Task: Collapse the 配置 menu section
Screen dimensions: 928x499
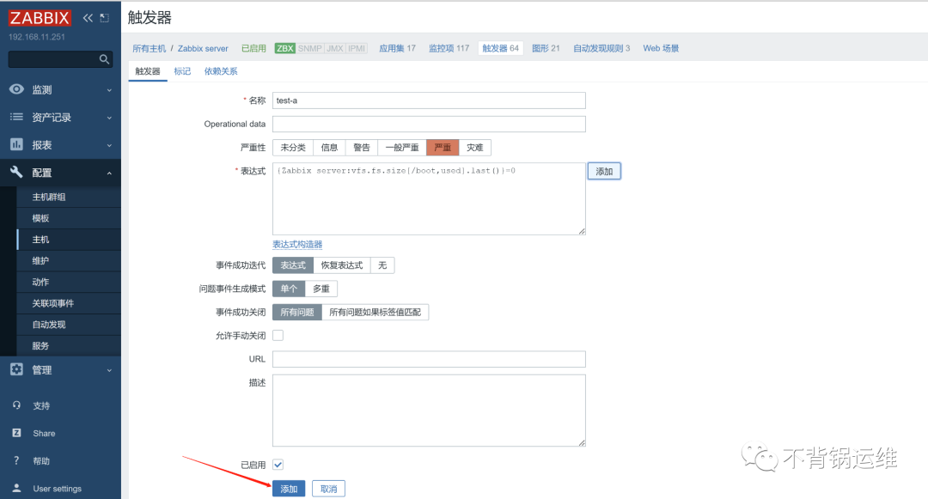Action: tap(109, 172)
